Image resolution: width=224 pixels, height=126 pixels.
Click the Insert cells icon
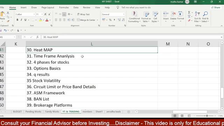(x=166, y=14)
